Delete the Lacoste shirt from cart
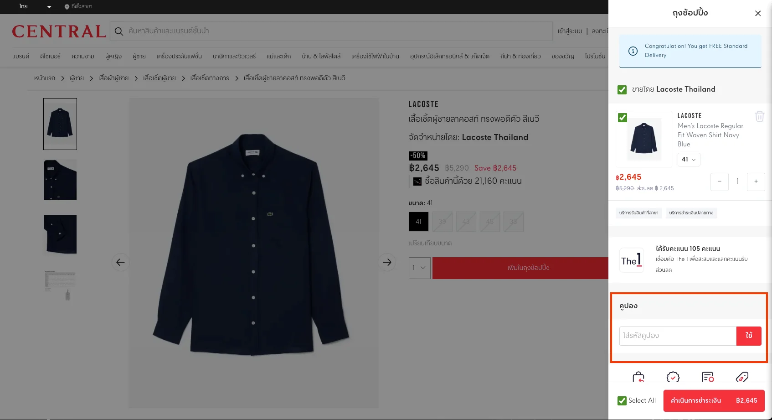772x420 pixels. [759, 116]
